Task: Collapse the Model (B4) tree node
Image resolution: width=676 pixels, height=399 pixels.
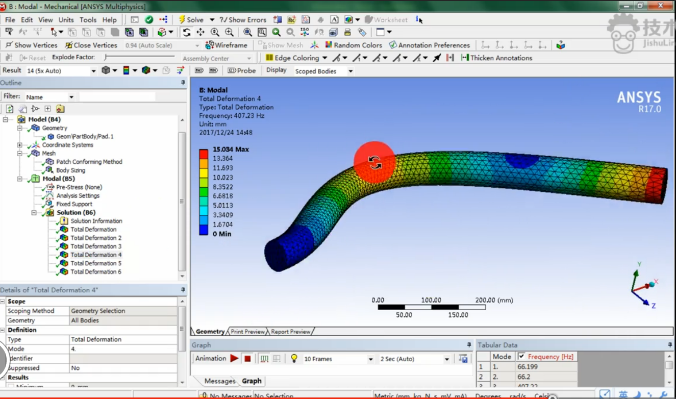Action: pyautogui.click(x=6, y=119)
